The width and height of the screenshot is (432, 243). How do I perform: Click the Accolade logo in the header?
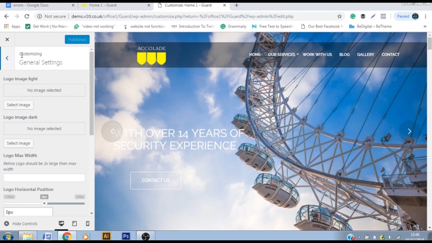click(x=152, y=55)
